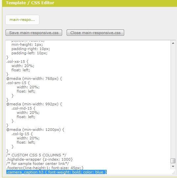Click the CUSTOM CSS 5 COLUMNS comment
Screen dimensions: 177x178
coord(36,155)
